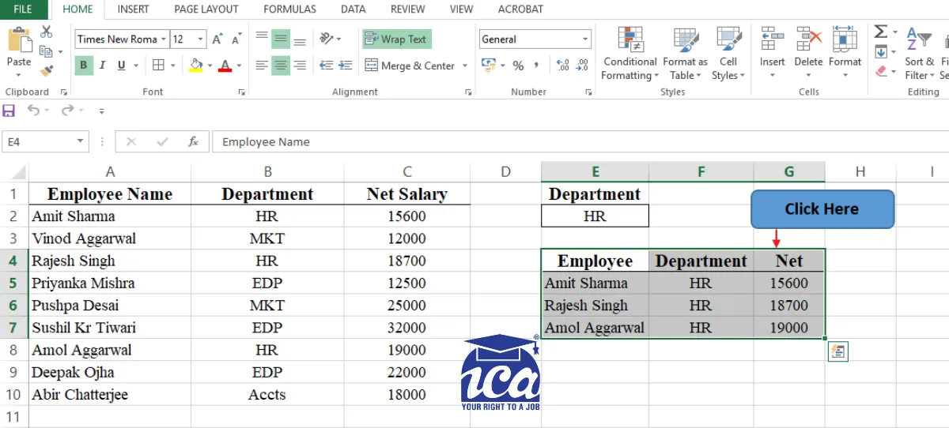Screen dimensions: 949x428
Task: Click the Format cells button
Action: (x=845, y=53)
